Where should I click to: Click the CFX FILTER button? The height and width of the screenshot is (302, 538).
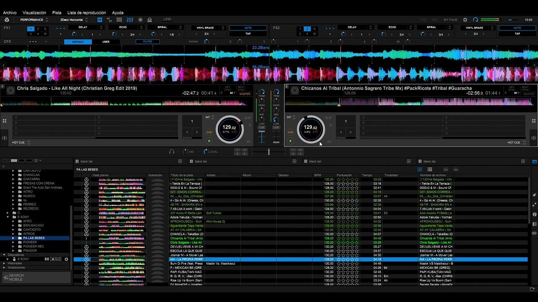pos(148,42)
